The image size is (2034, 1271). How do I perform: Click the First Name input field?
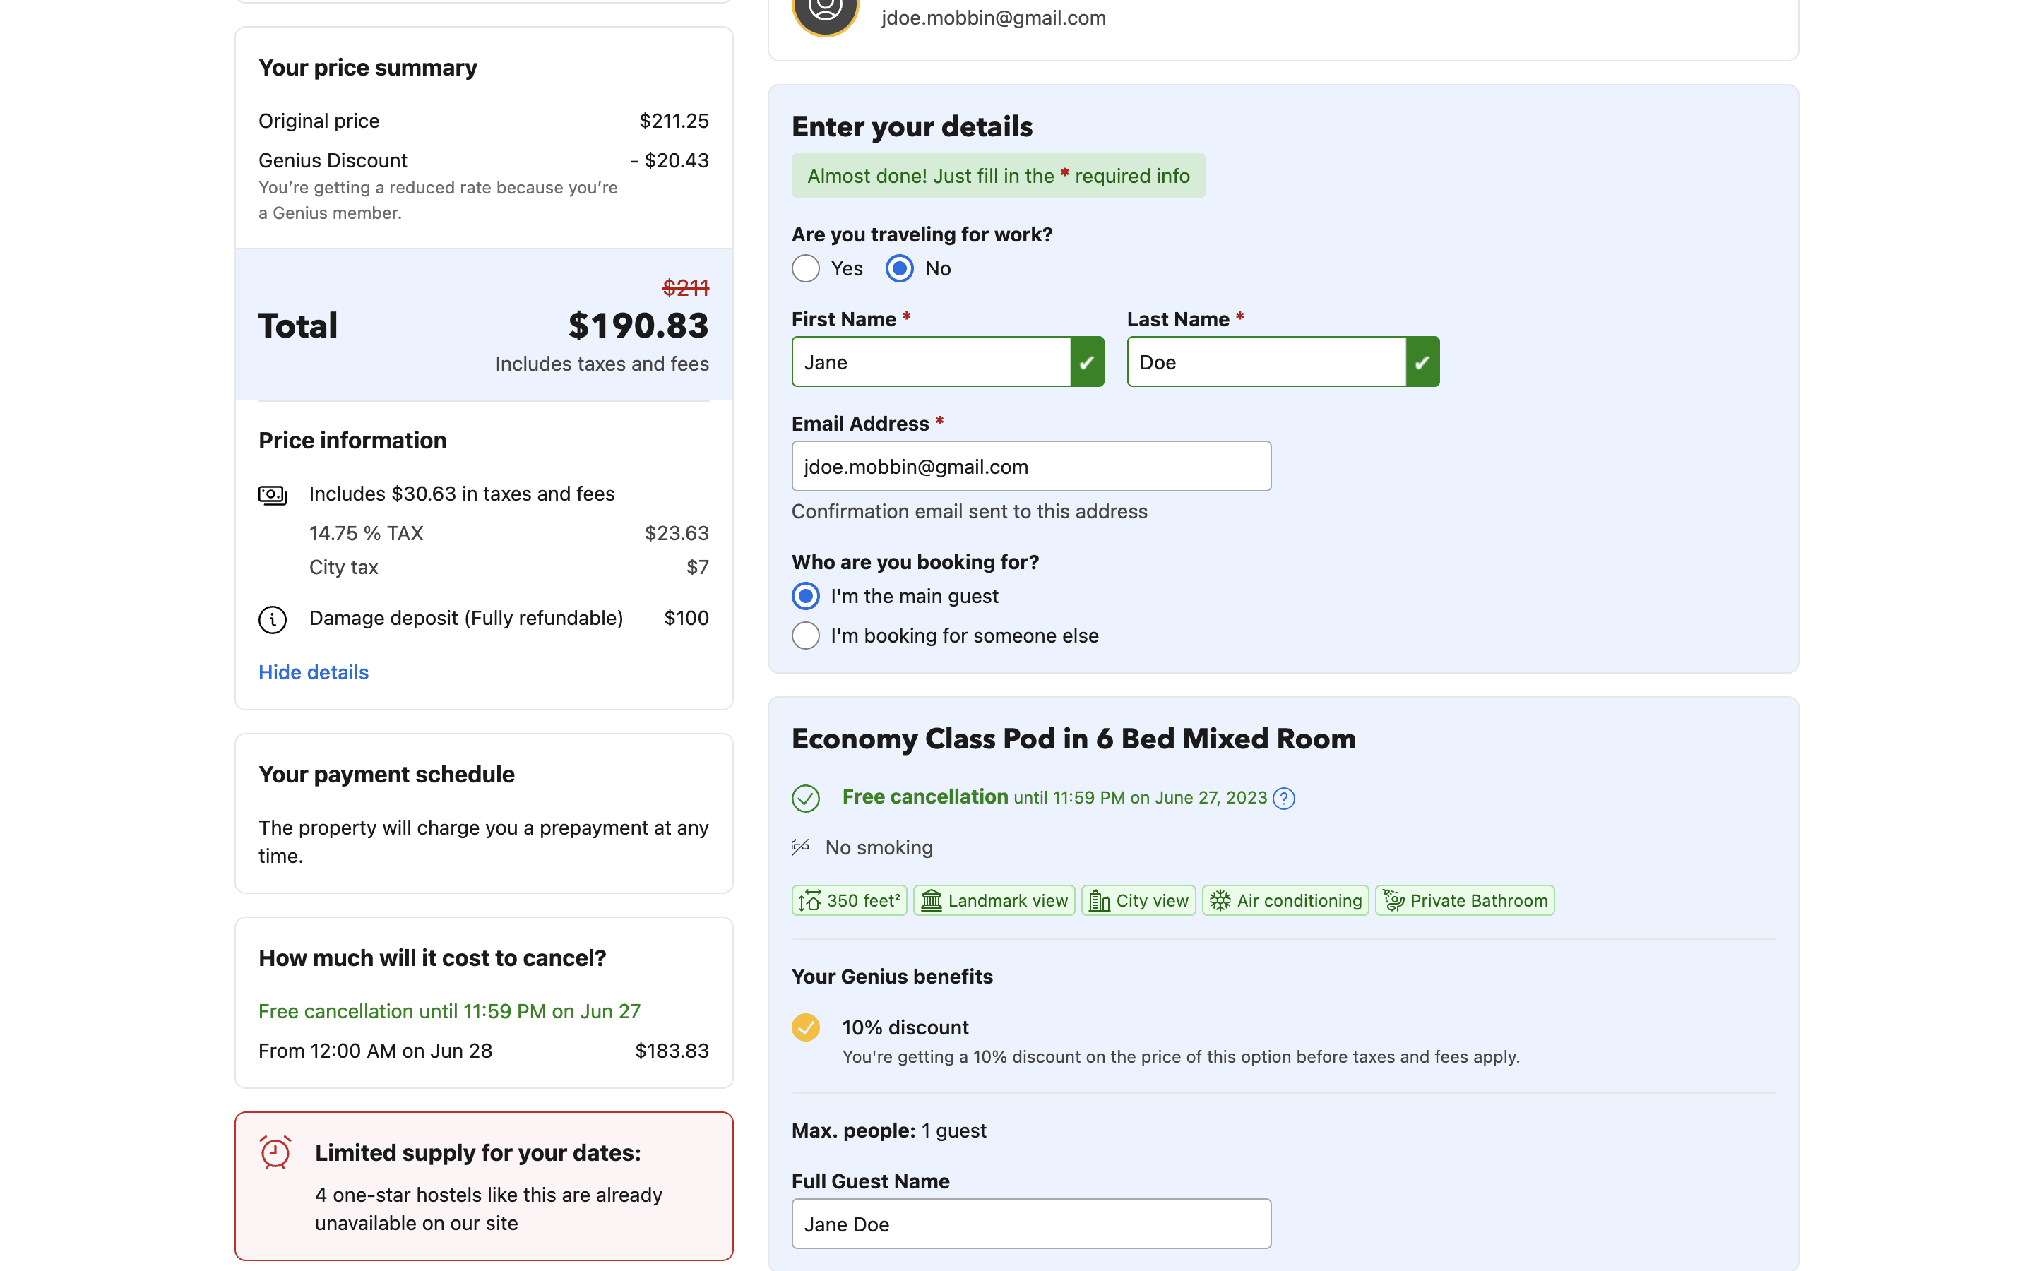930,362
